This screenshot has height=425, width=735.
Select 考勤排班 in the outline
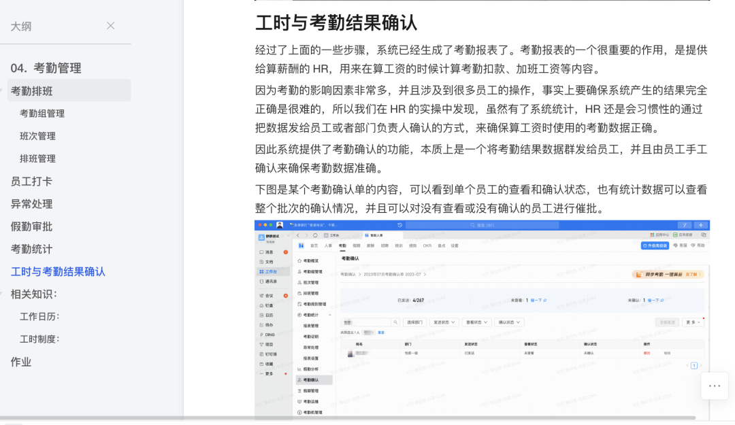pos(69,91)
